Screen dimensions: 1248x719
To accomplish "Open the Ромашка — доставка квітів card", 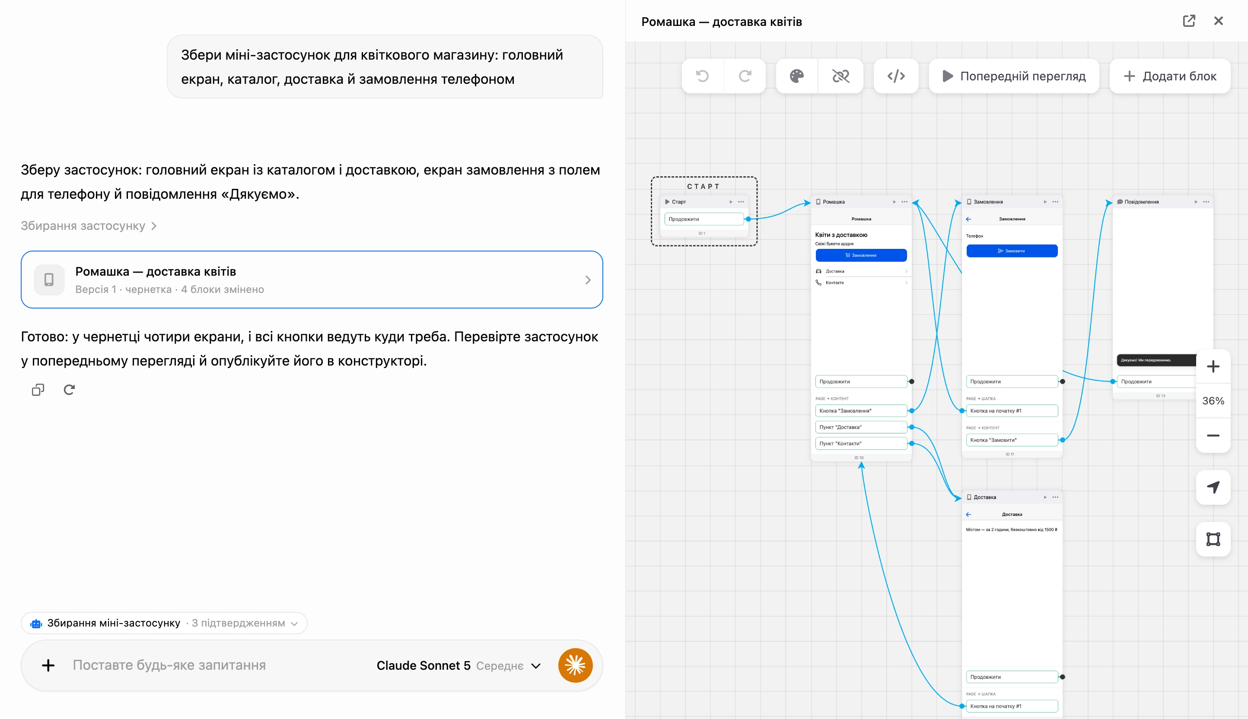I will point(312,280).
